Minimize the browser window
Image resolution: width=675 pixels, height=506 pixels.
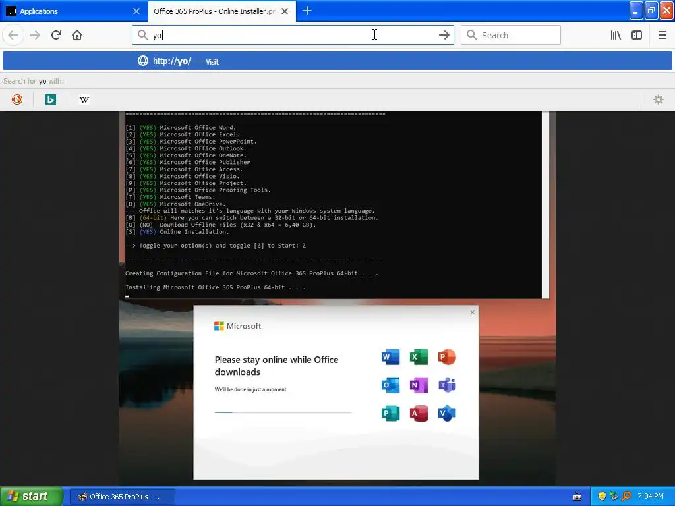click(x=636, y=11)
